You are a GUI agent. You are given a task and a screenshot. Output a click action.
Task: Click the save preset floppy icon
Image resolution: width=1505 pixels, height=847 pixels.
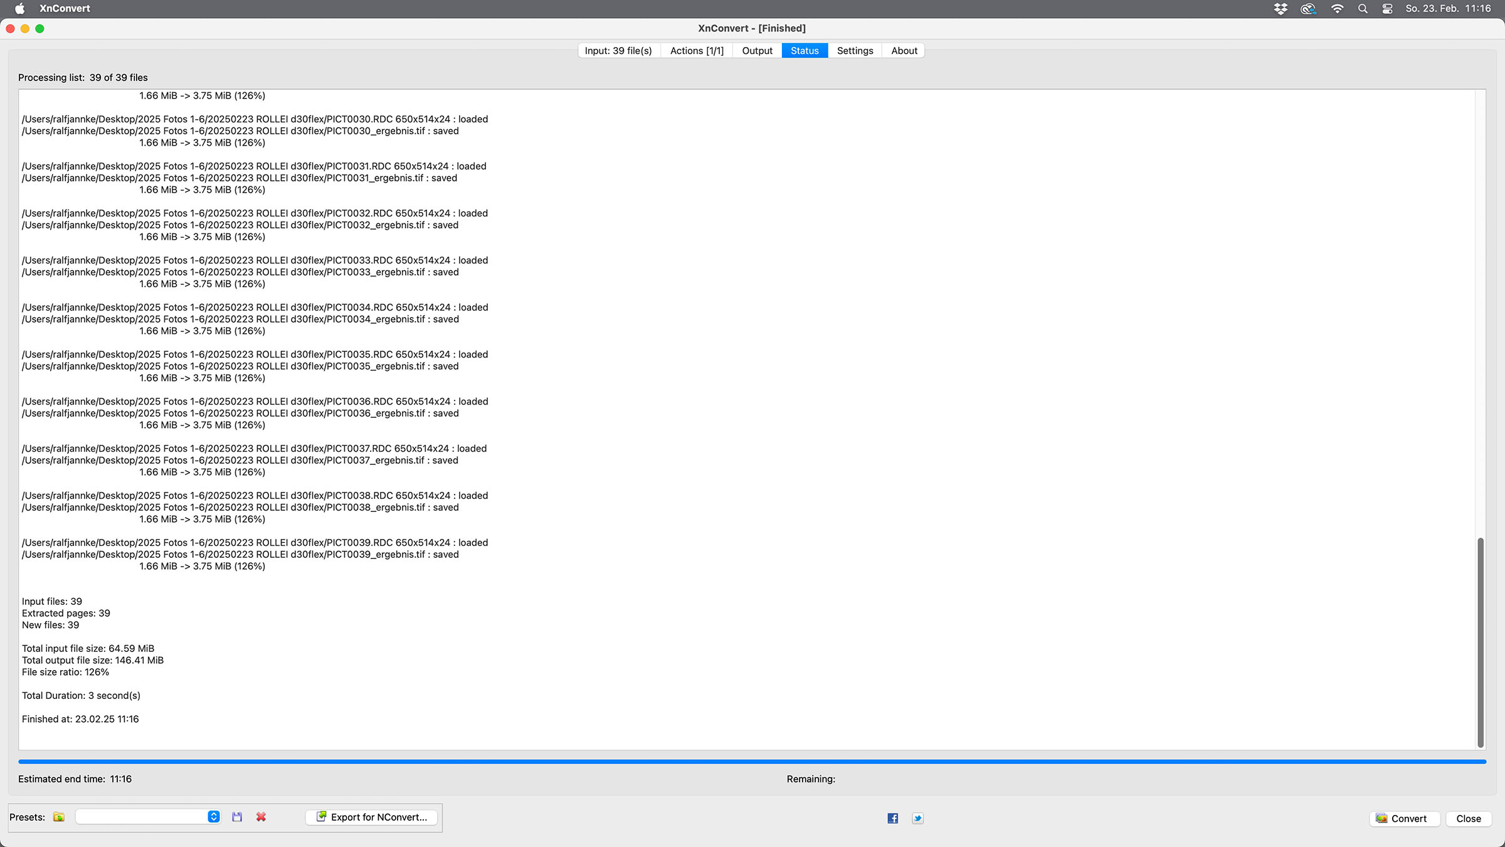pyautogui.click(x=237, y=817)
